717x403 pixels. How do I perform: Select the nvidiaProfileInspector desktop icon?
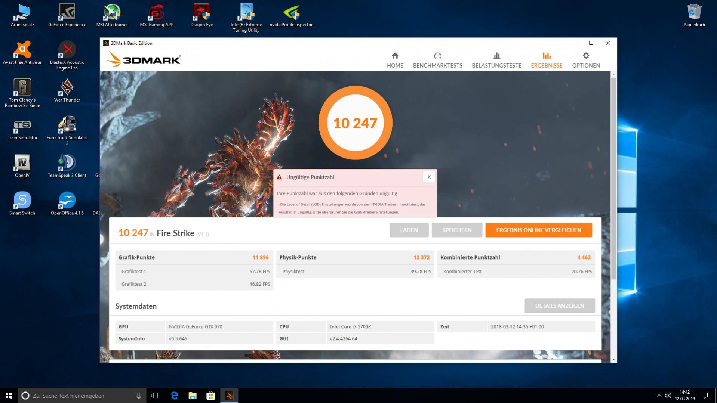(291, 16)
